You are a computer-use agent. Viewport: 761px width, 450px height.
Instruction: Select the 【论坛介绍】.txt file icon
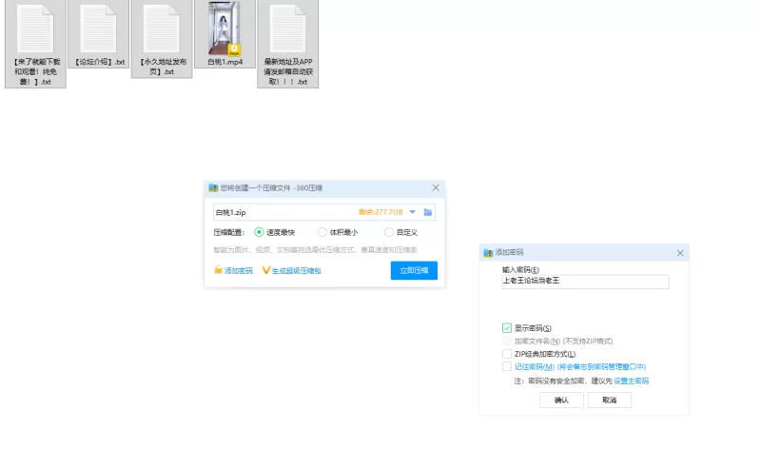click(x=99, y=29)
